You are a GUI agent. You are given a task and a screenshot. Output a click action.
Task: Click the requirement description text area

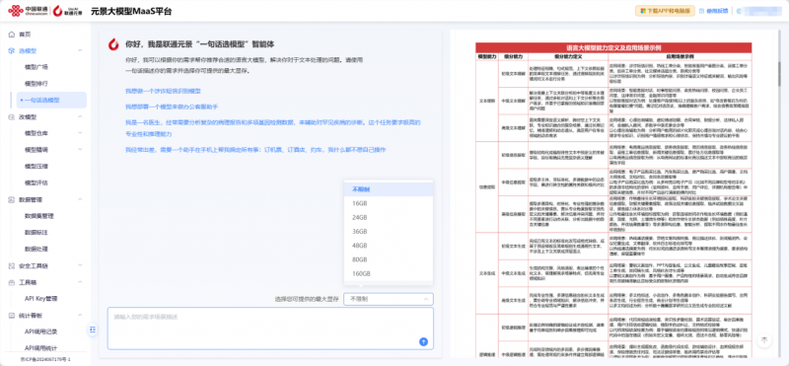tap(270, 329)
